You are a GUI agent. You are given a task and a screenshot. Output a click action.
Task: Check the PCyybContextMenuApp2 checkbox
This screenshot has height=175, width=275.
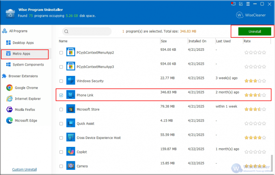[61, 53]
